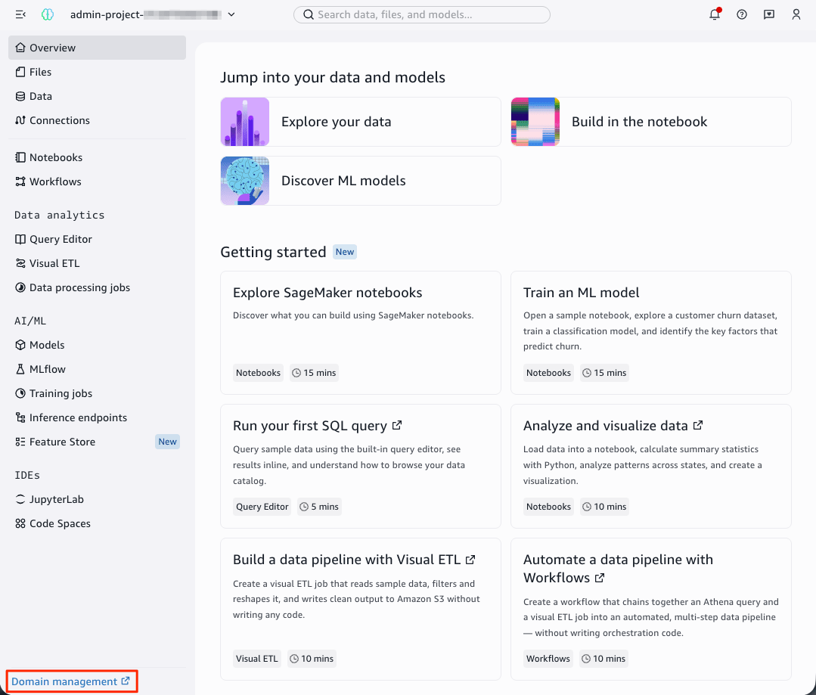This screenshot has height=695, width=816.
Task: Click New badge beside Getting started
Action: point(345,252)
